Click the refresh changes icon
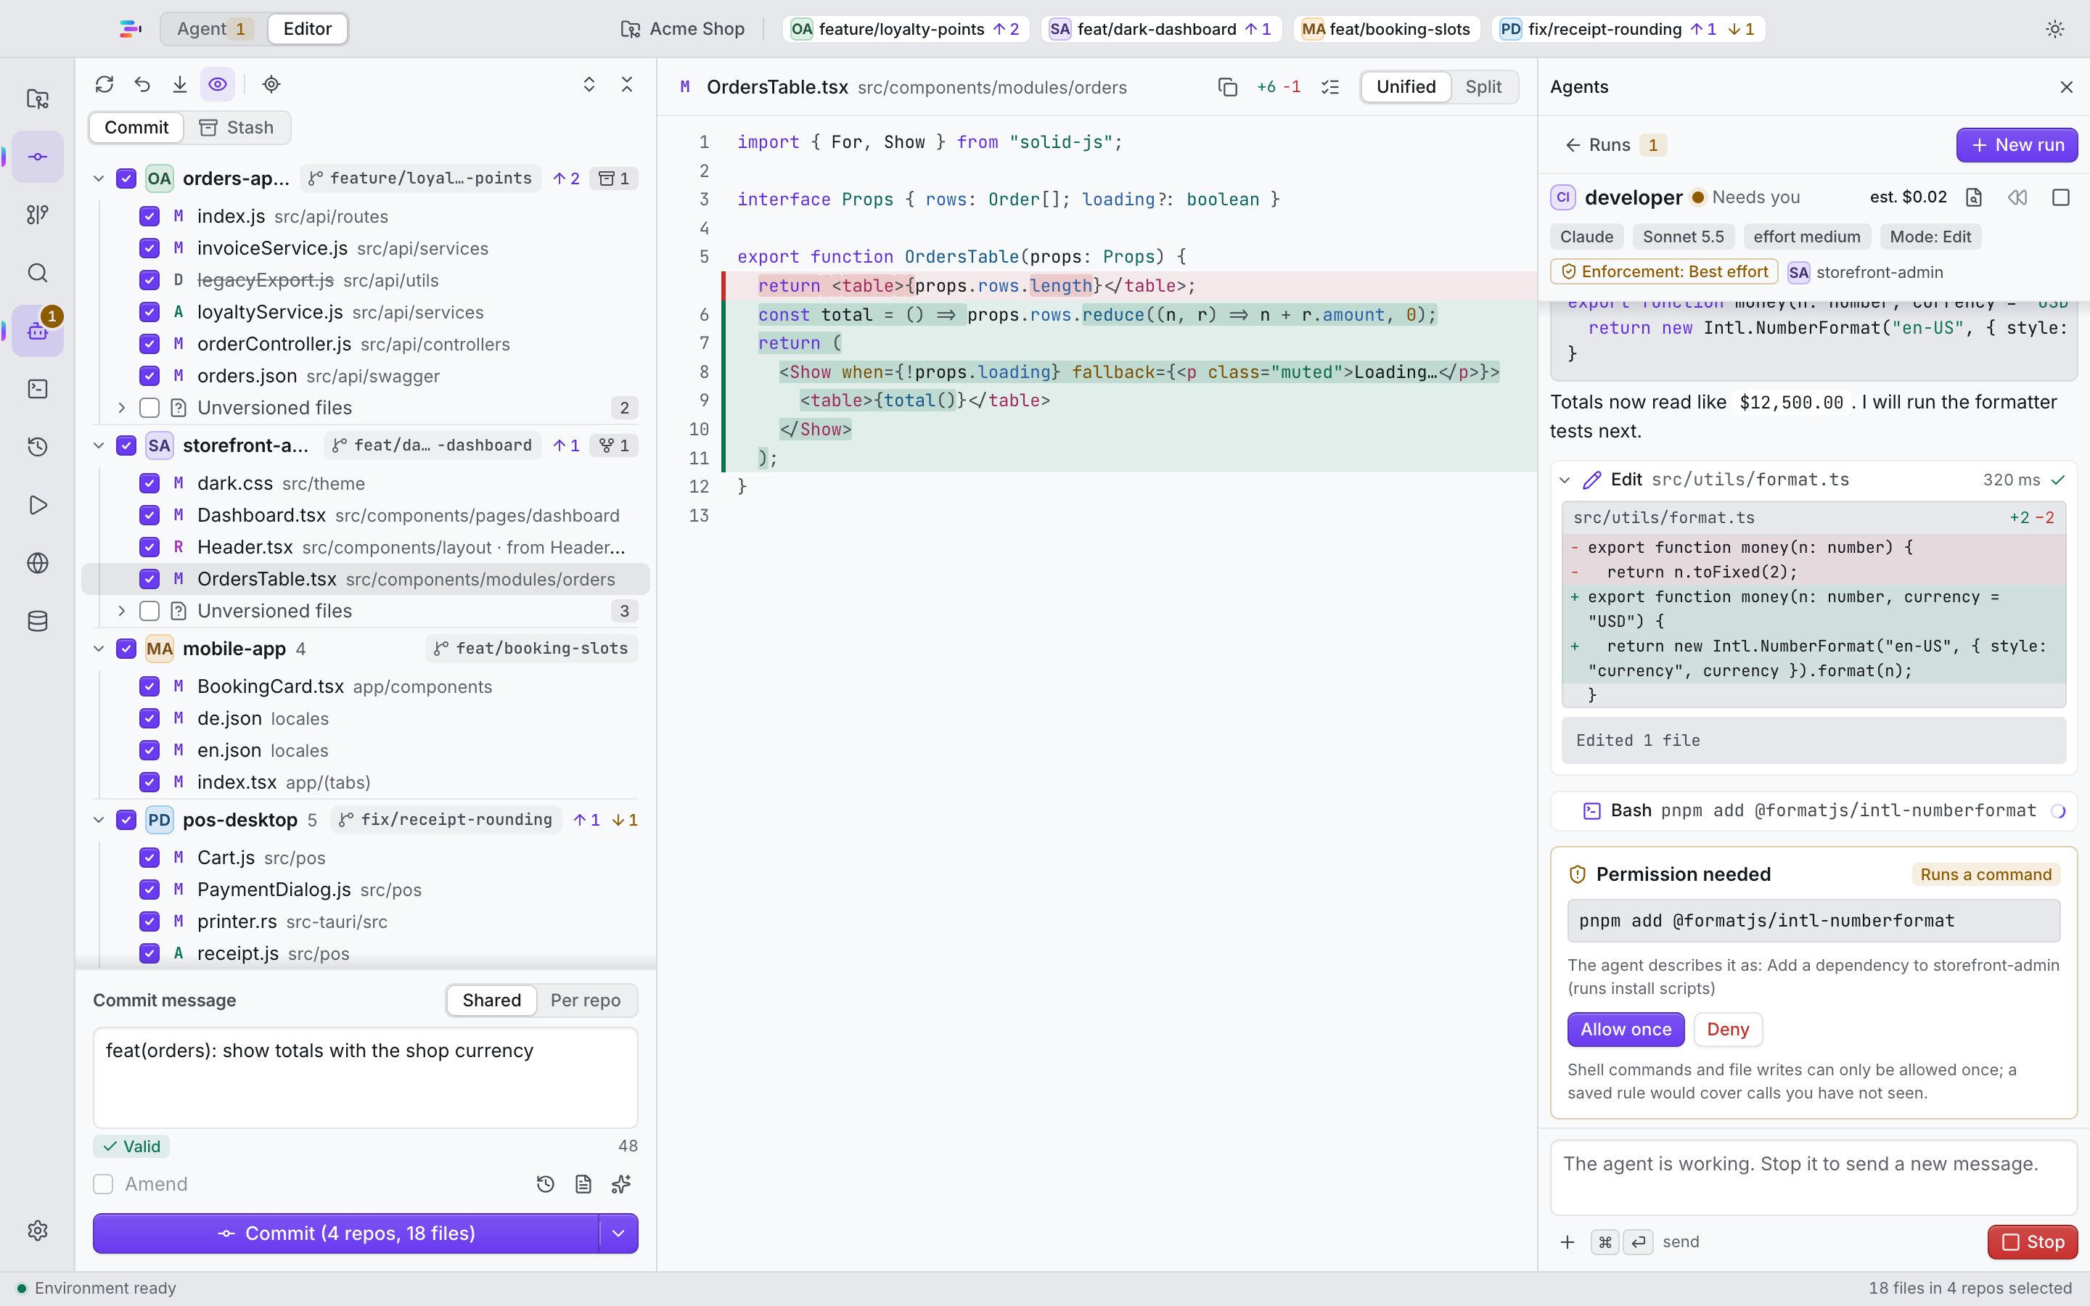 point(104,83)
